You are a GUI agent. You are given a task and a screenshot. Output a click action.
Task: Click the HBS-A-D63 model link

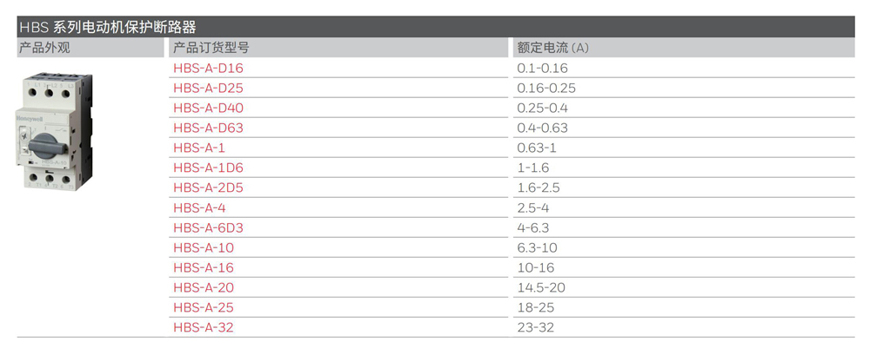coord(209,128)
